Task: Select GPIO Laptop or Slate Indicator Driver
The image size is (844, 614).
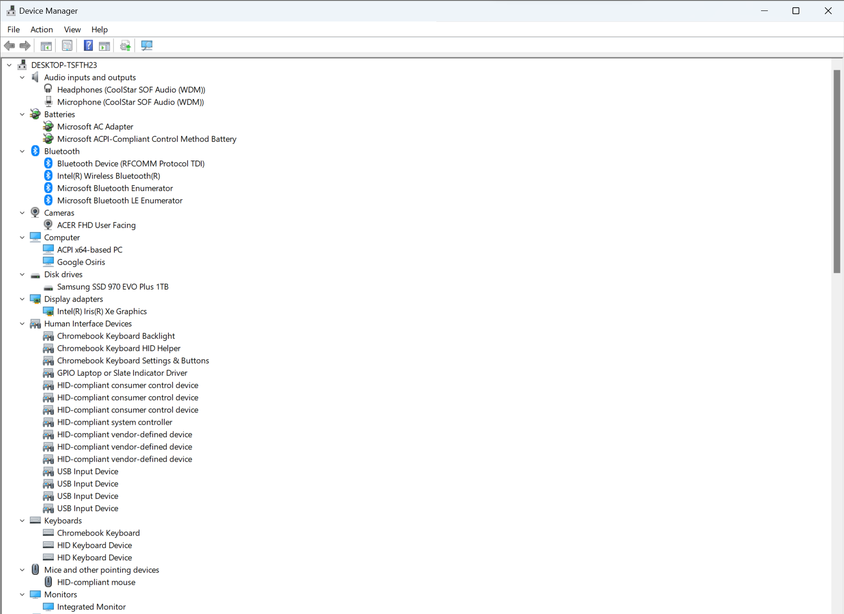Action: coord(122,373)
